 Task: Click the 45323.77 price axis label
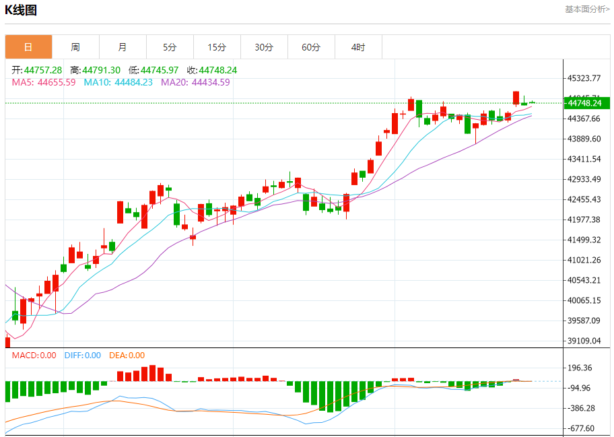pos(584,78)
